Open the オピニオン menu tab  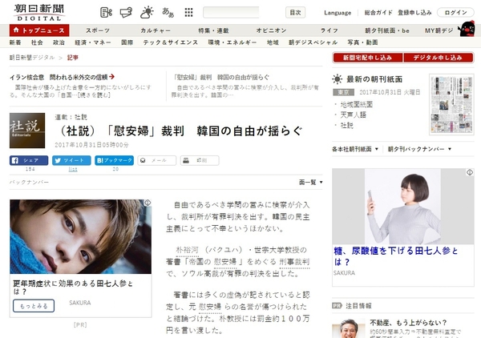pos(271,30)
